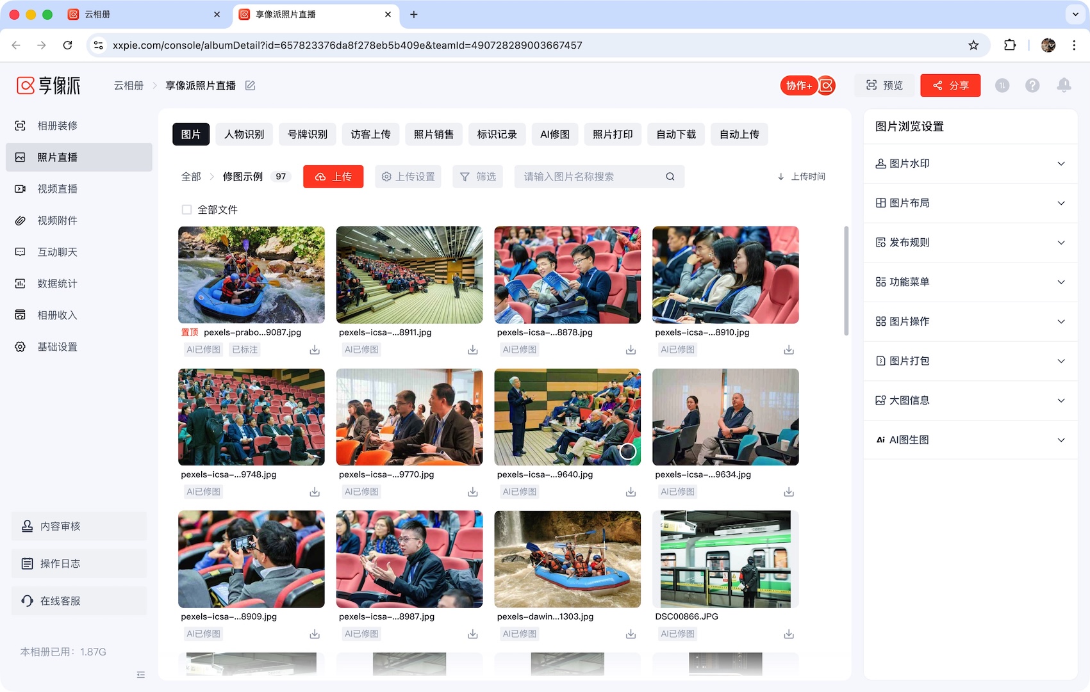Click the 分享 share button
This screenshot has height=692, width=1090.
click(950, 85)
